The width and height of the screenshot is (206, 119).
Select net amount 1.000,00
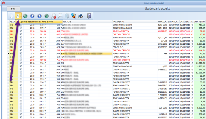[x=201, y=108]
